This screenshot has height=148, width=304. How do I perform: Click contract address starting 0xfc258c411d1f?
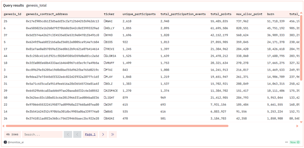pos(63,56)
